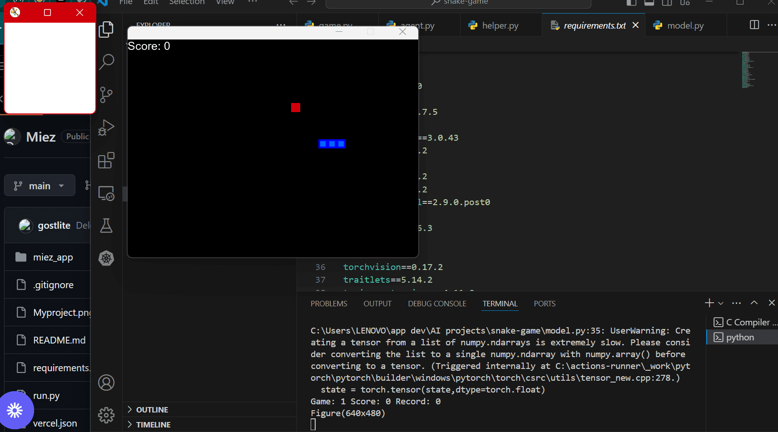
Task: Expand the TIMELINE section
Action: (153, 425)
